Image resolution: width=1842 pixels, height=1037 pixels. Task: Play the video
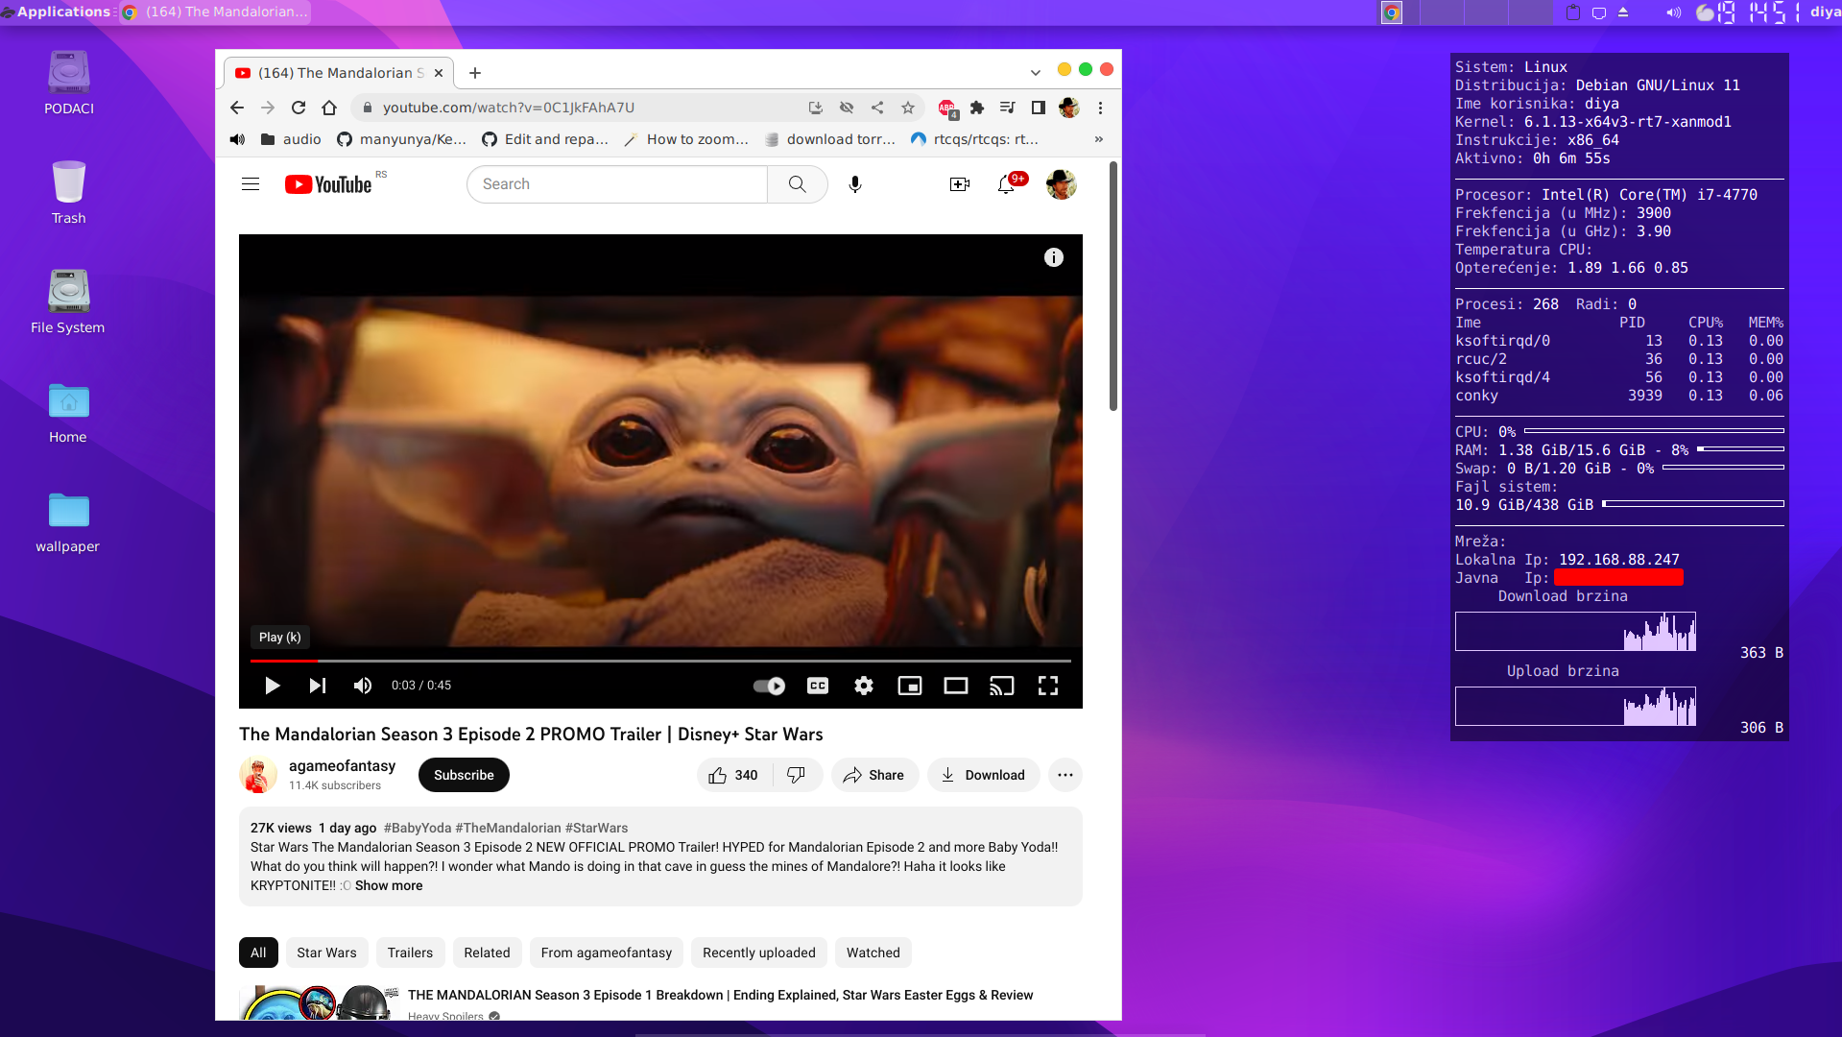point(273,686)
